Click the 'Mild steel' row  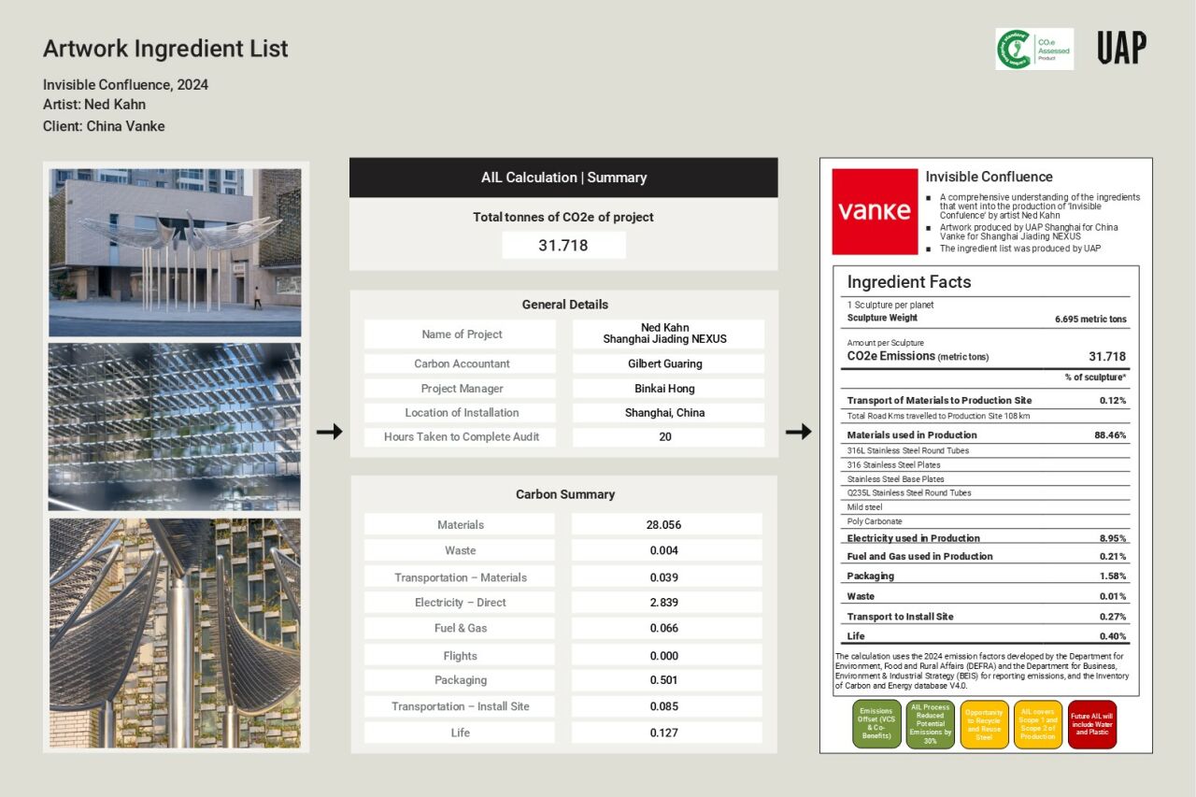tap(986, 507)
